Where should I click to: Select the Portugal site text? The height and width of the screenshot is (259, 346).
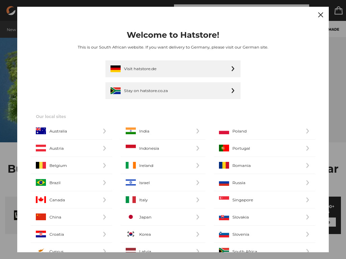coord(241,148)
